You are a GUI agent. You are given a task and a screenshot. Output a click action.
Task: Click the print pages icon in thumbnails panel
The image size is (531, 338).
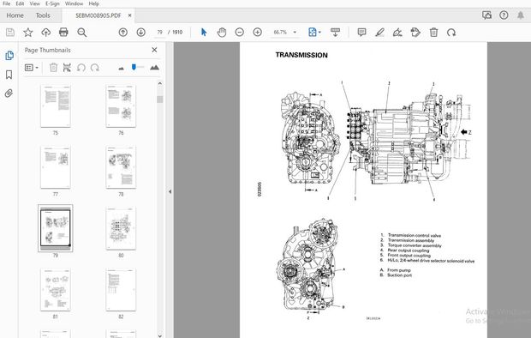pyautogui.click(x=67, y=68)
